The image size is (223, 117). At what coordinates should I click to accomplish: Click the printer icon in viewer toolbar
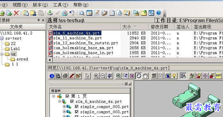point(65,76)
